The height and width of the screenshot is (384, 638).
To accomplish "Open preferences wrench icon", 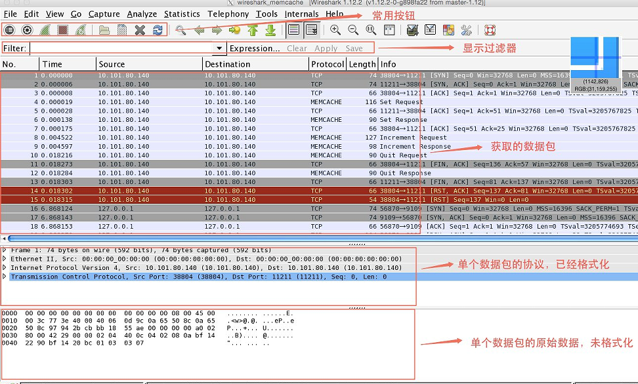I will 466,30.
